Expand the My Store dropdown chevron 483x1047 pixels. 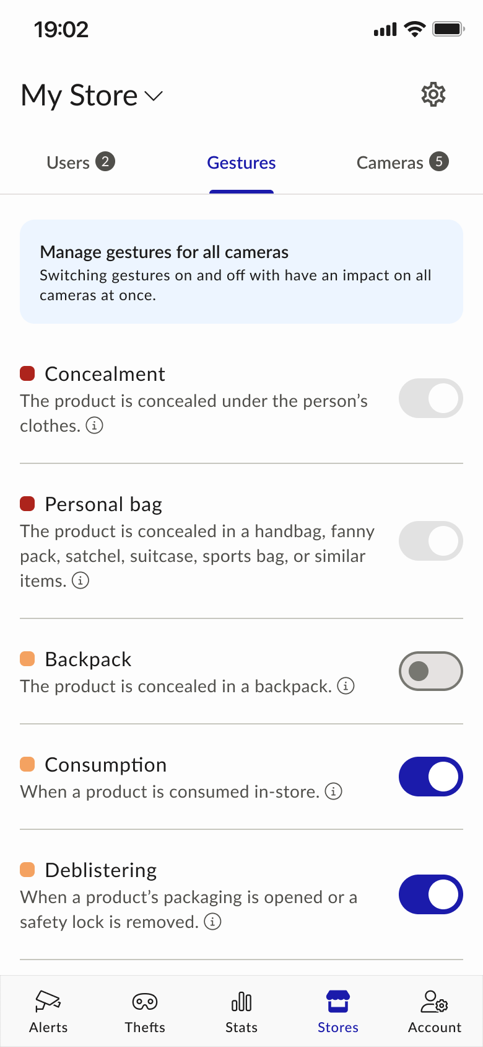(x=154, y=96)
